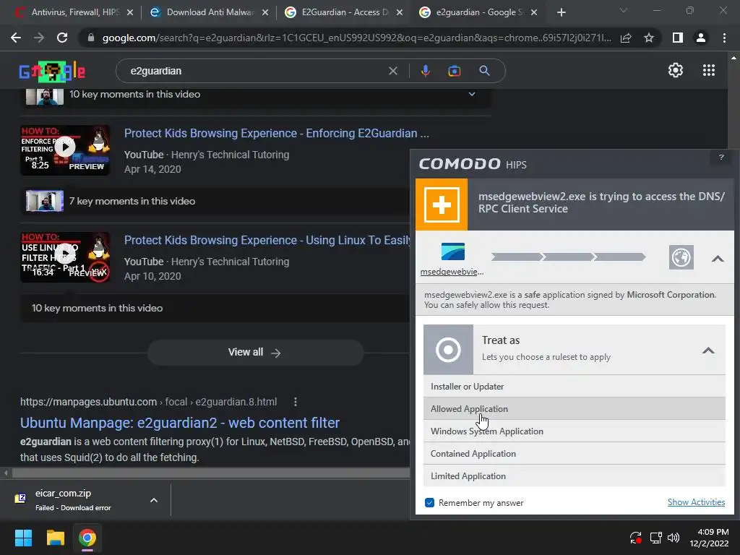Viewport: 740px width, 555px height.
Task: Open options arrow for eicar_com.zip download
Action: coord(153,500)
